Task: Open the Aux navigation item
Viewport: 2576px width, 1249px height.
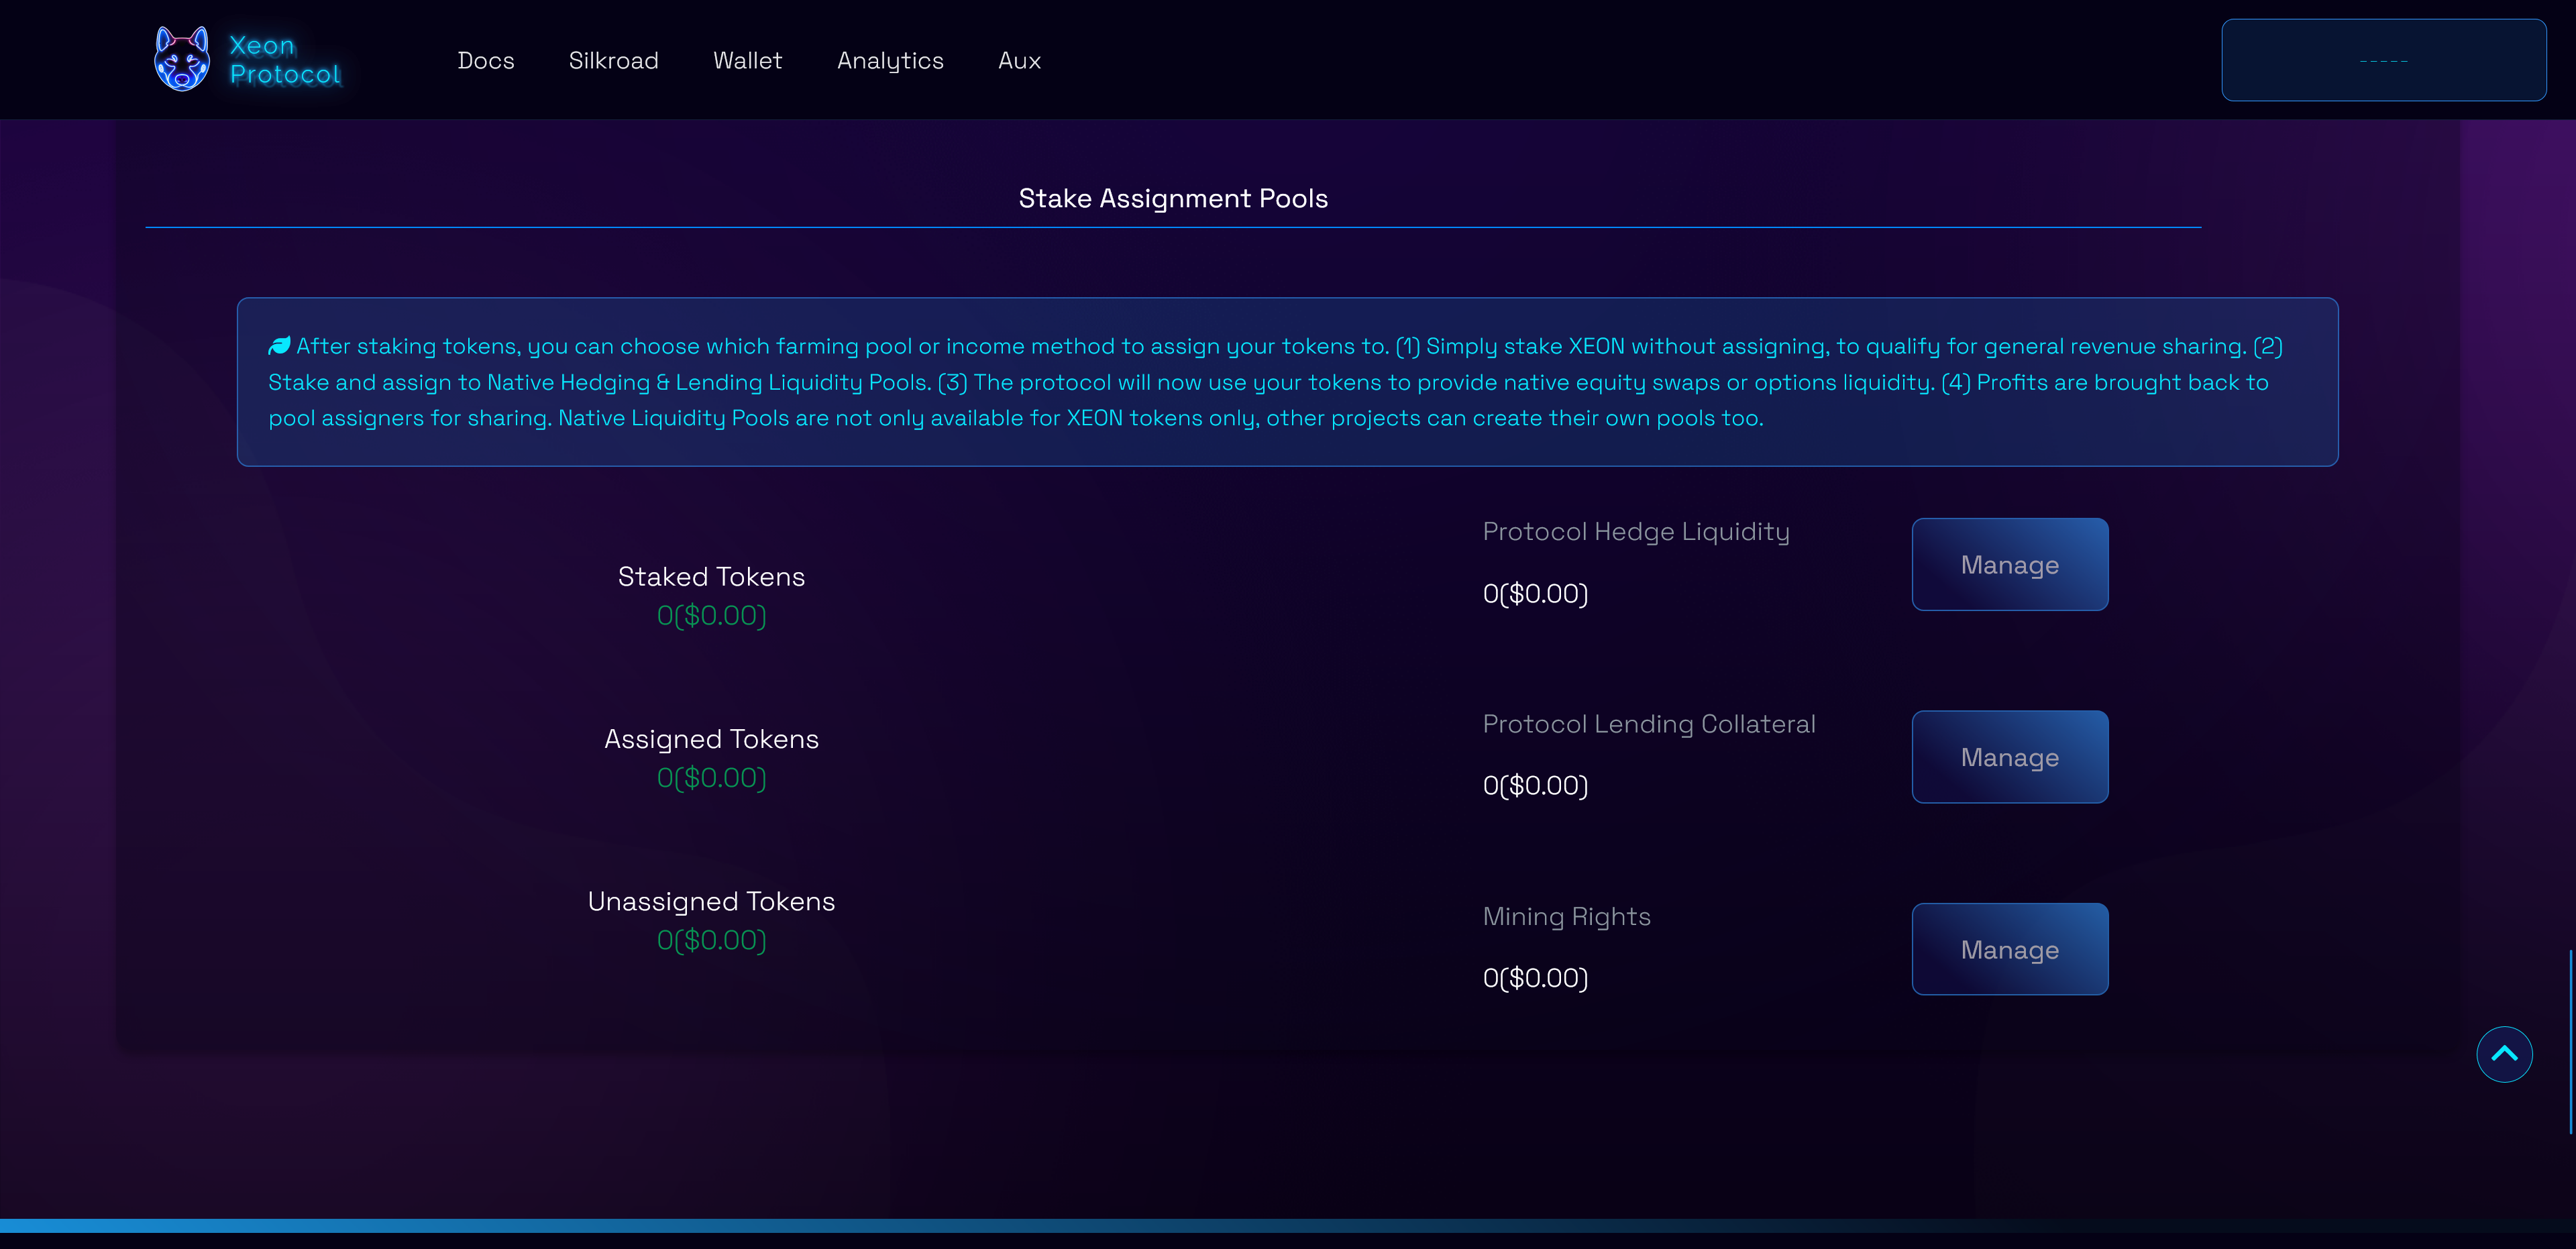Action: pos(1019,61)
